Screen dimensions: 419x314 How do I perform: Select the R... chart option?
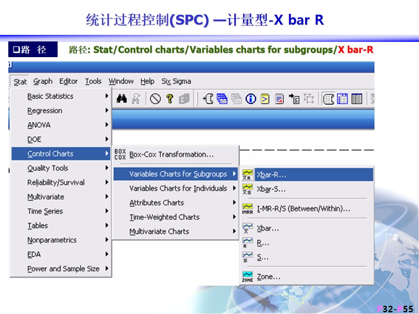(263, 243)
